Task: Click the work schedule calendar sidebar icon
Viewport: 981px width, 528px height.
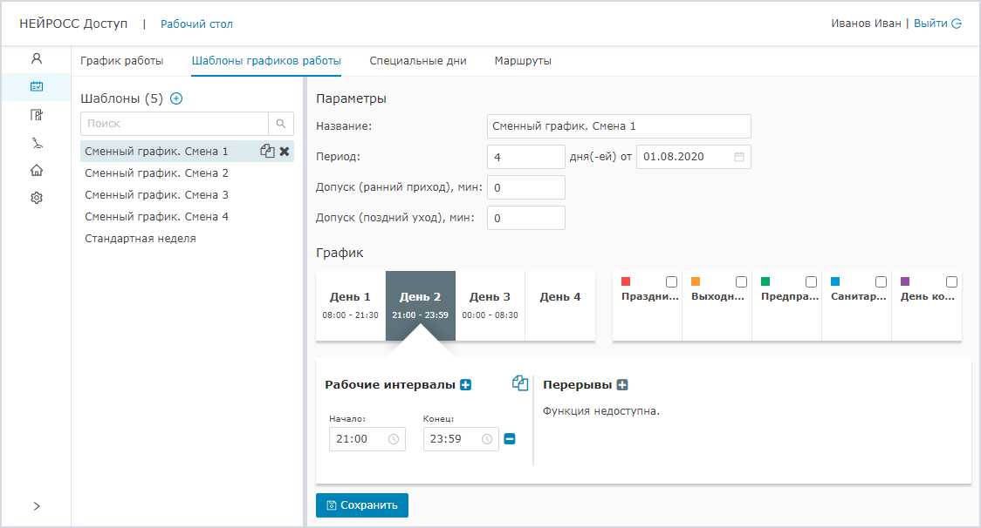Action: click(36, 87)
